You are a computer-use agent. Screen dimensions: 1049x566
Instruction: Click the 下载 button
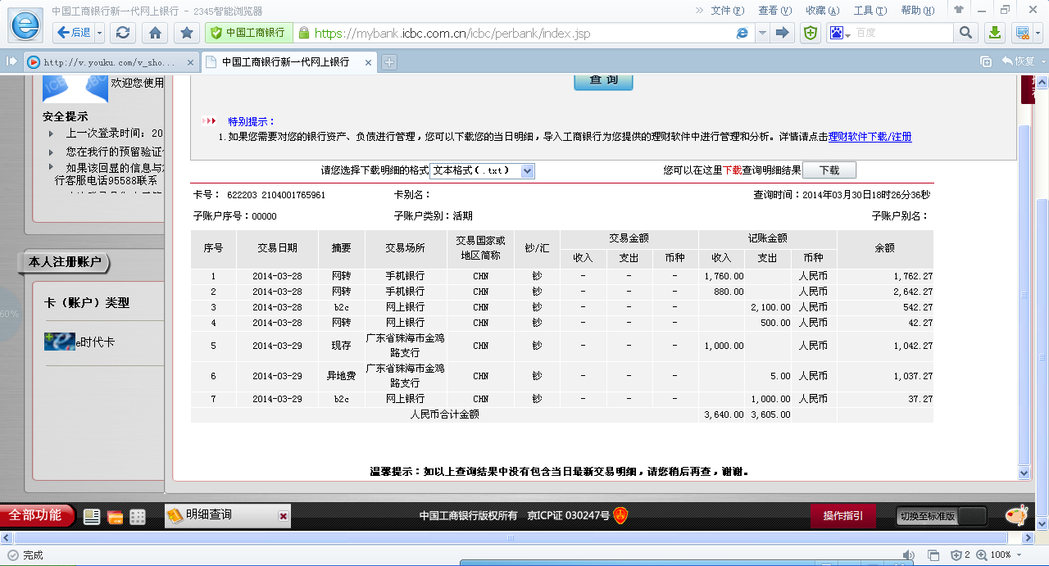click(x=829, y=170)
